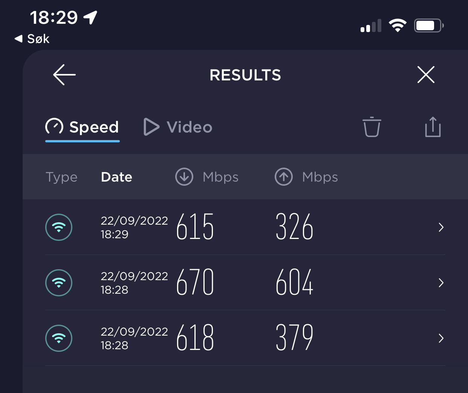Tap Wi-Fi icon of the 18:29 test
Screen dimensions: 468x393
coord(59,227)
